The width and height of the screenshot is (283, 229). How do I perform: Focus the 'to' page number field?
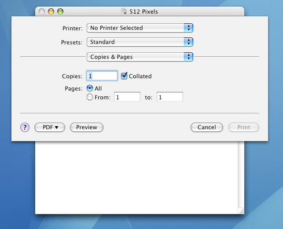169,97
